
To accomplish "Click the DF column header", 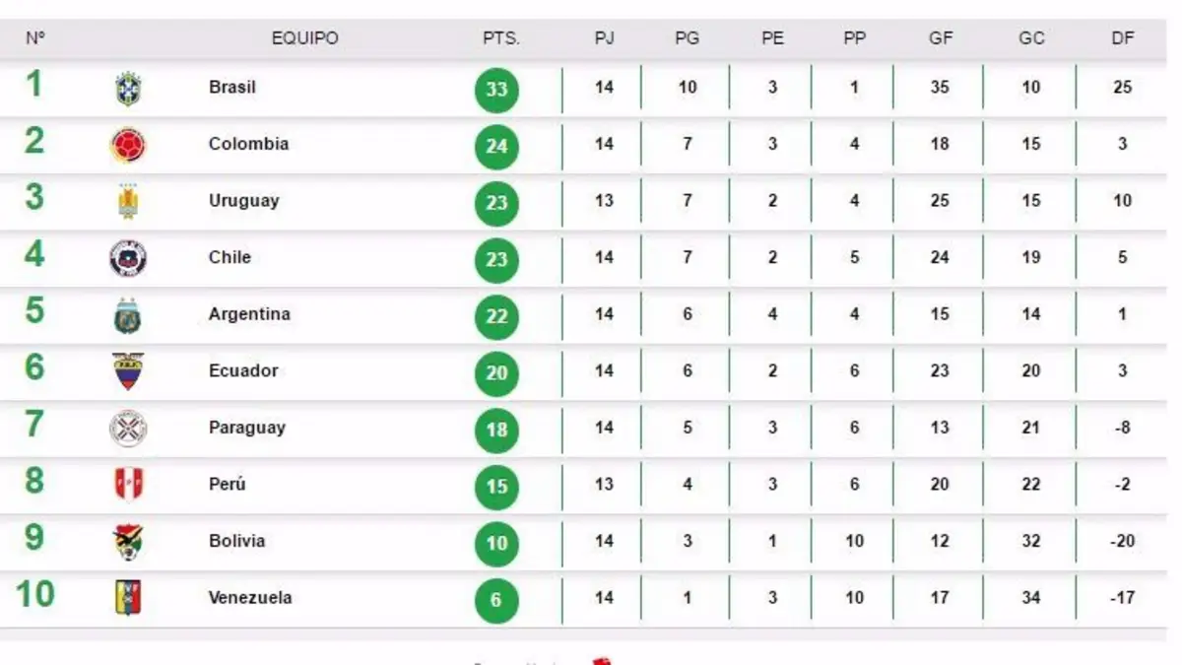I will pos(1123,38).
